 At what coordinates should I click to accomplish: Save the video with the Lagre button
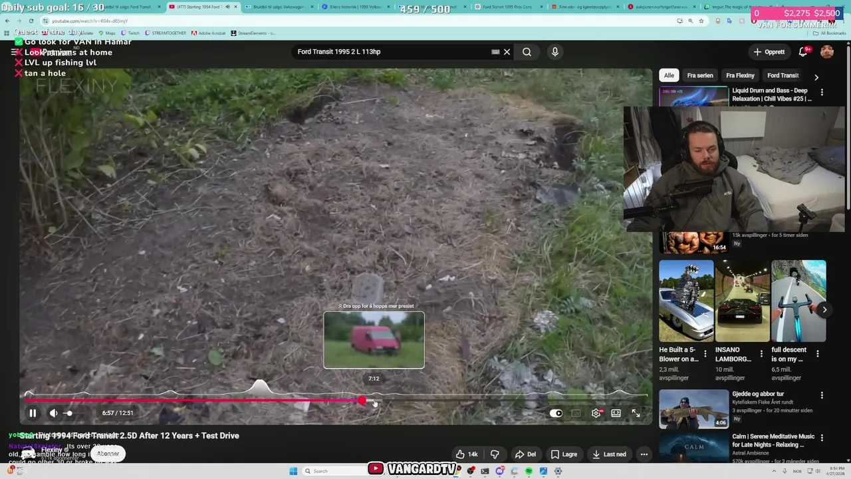pos(564,454)
